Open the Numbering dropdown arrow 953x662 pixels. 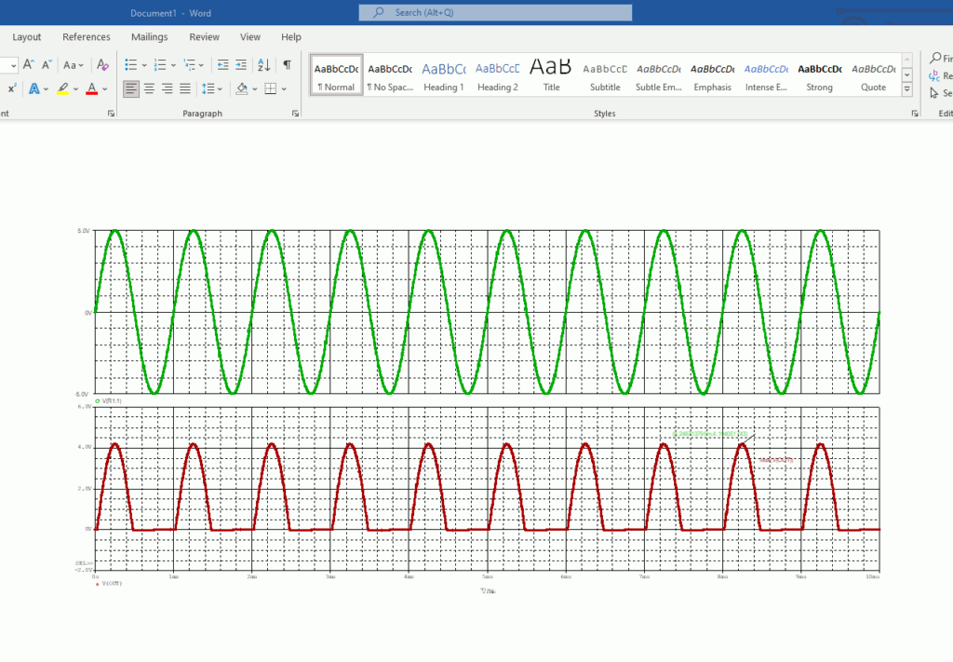pos(173,64)
